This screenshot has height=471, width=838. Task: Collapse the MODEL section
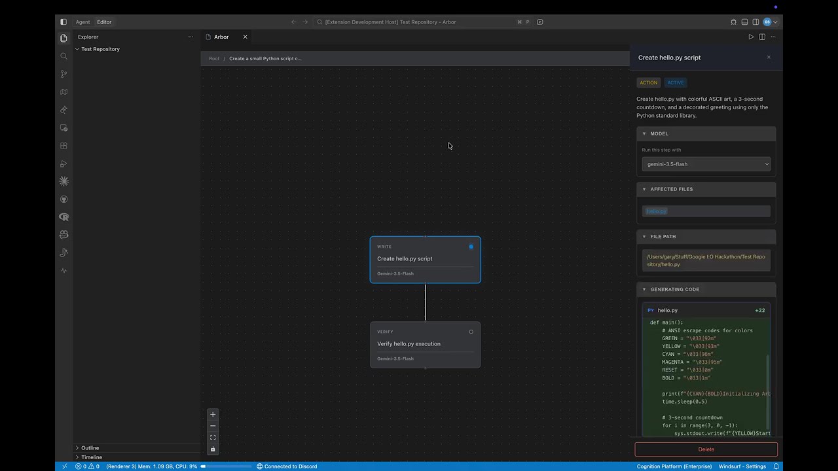(x=706, y=133)
